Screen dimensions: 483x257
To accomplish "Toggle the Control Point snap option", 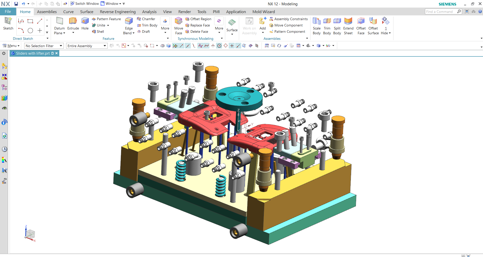I will click(194, 46).
